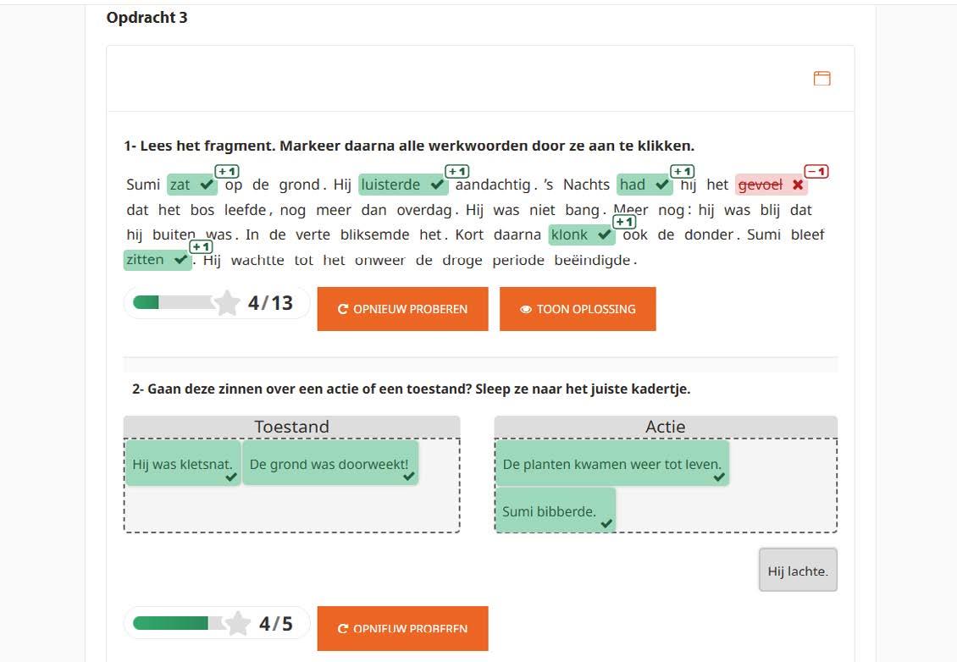
Task: Click the 'Opnieuw proberen' button for exercise 2
Action: tap(403, 628)
